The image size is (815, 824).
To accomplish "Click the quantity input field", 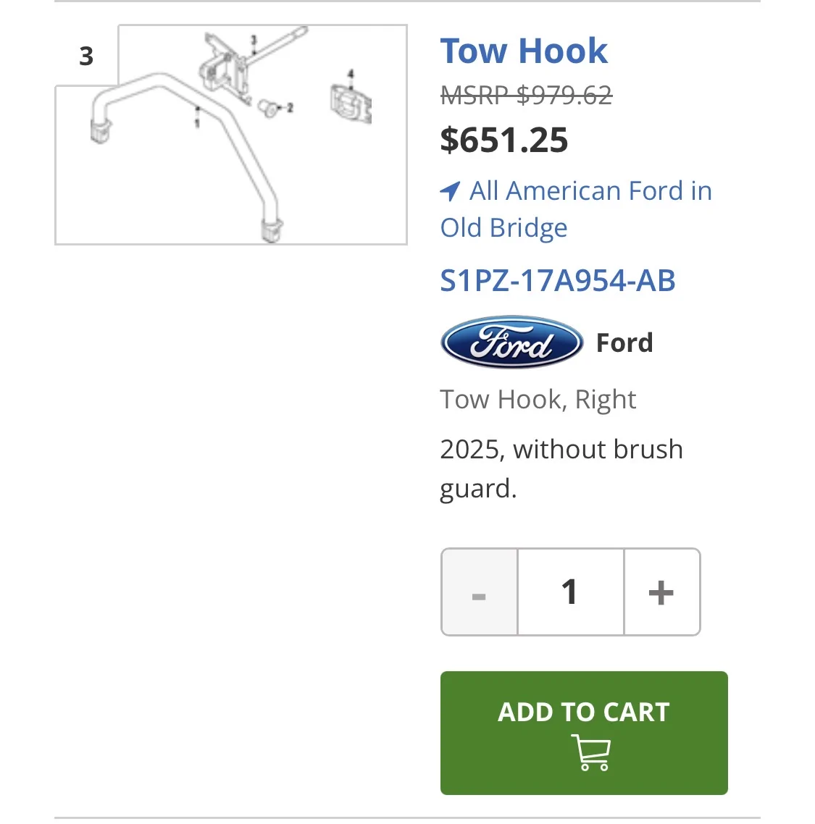I will click(x=570, y=592).
